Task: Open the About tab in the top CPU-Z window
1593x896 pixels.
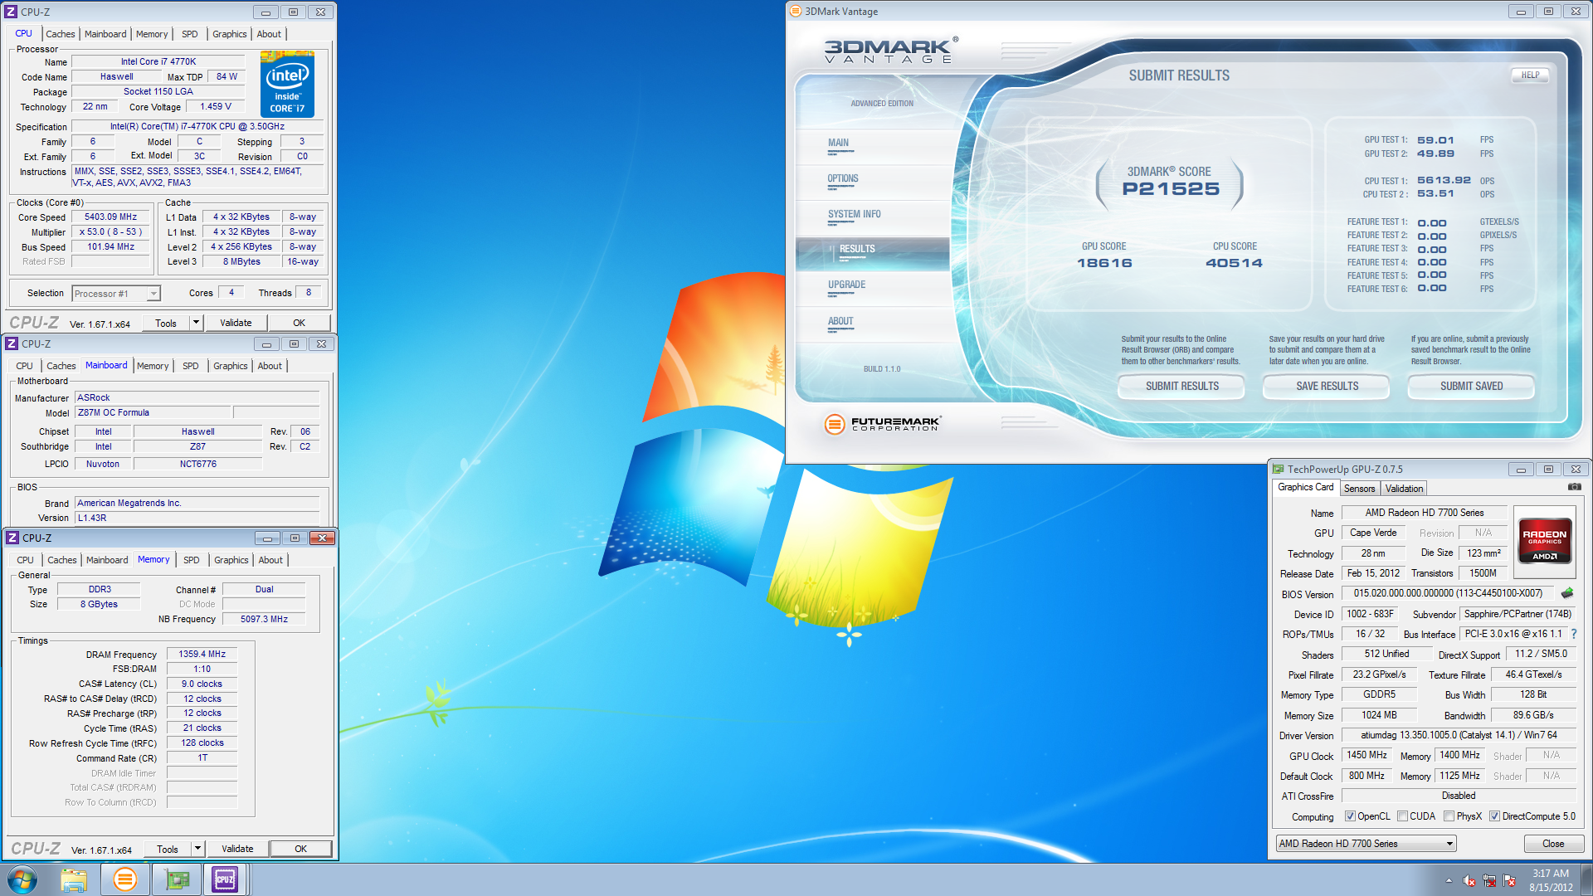Action: (269, 34)
